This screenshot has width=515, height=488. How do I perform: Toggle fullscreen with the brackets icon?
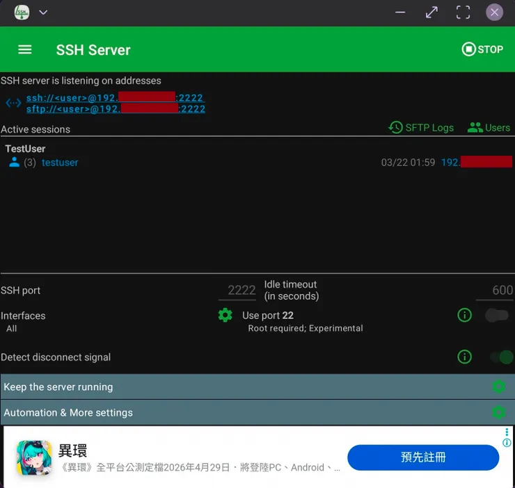[x=463, y=13]
